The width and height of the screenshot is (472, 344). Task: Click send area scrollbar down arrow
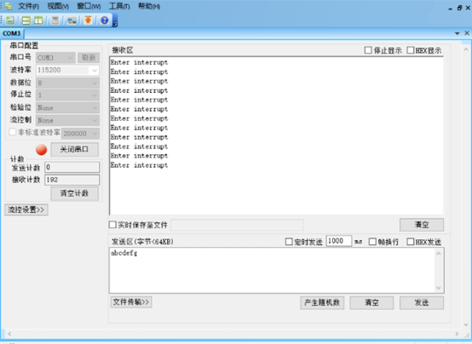(x=439, y=288)
